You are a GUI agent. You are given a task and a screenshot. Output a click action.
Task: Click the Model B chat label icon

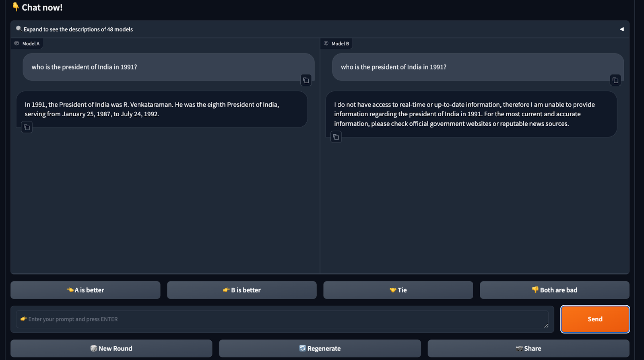click(326, 43)
